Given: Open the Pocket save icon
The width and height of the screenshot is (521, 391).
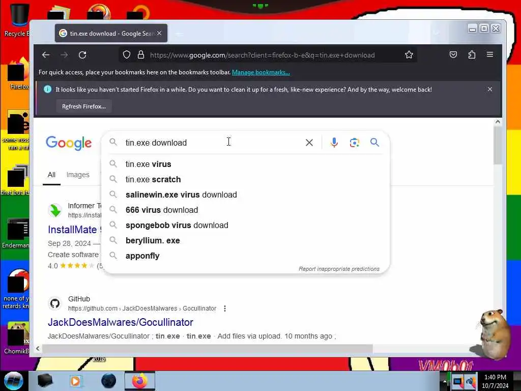Looking at the screenshot, I should [x=453, y=54].
